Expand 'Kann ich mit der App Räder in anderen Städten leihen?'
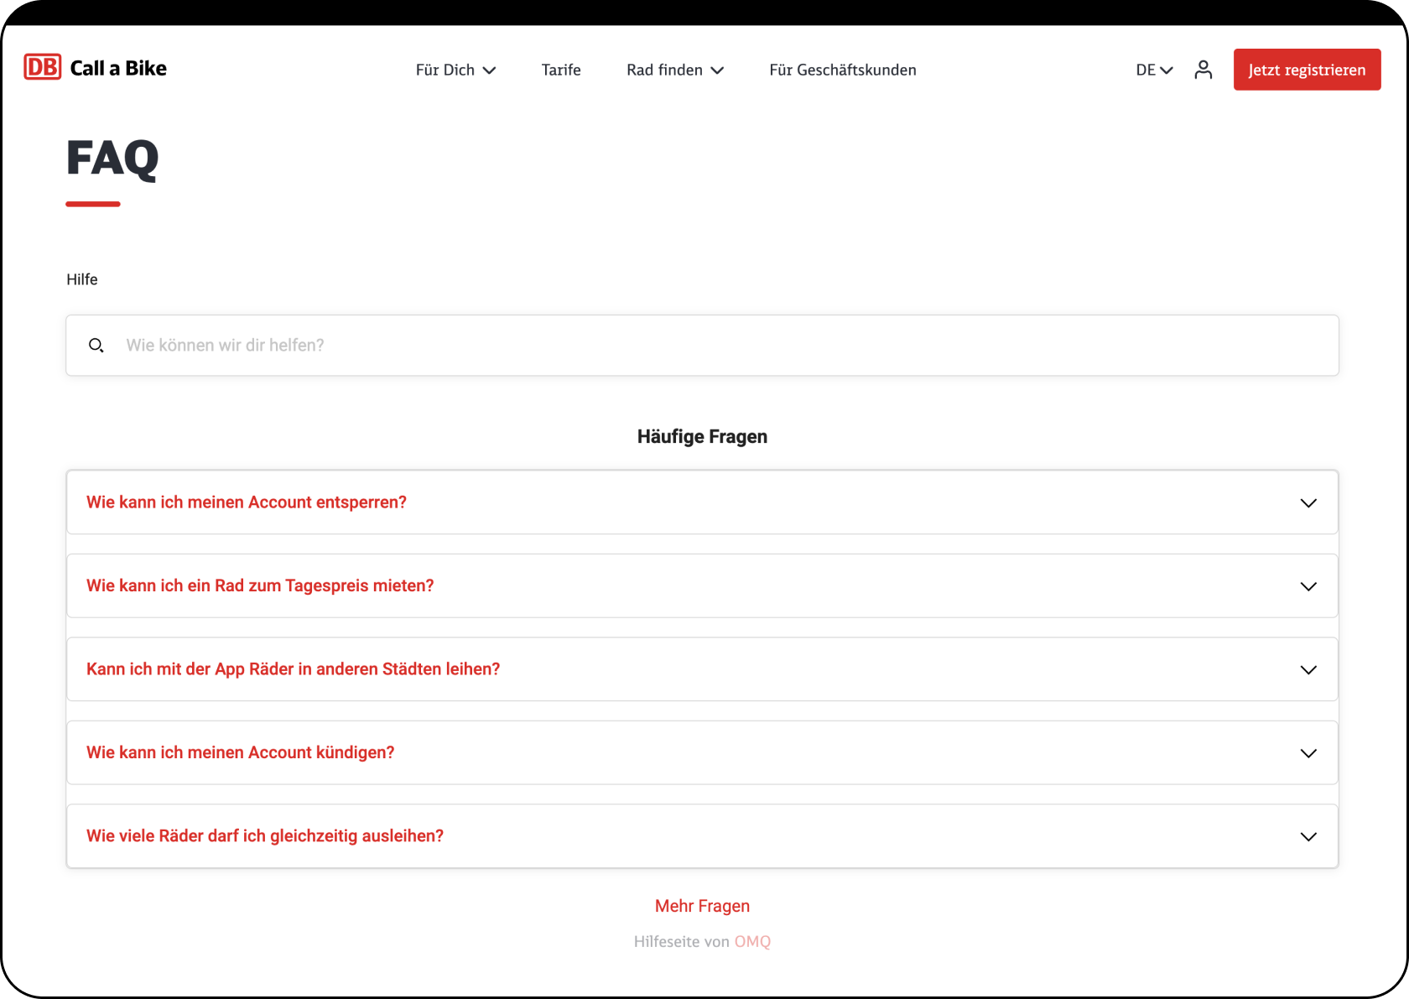Viewport: 1409px width, 999px height. click(x=293, y=669)
